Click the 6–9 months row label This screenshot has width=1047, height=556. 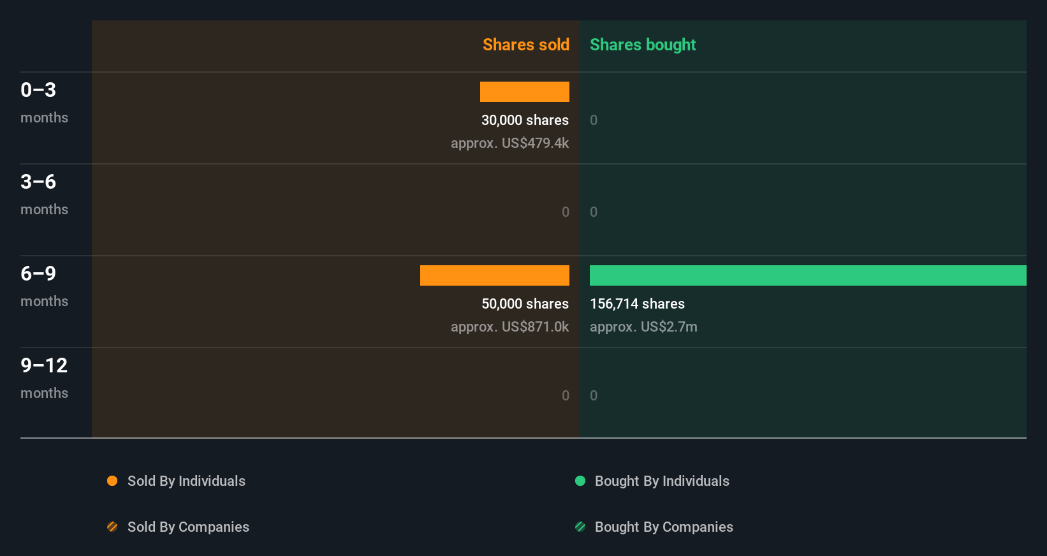[44, 286]
